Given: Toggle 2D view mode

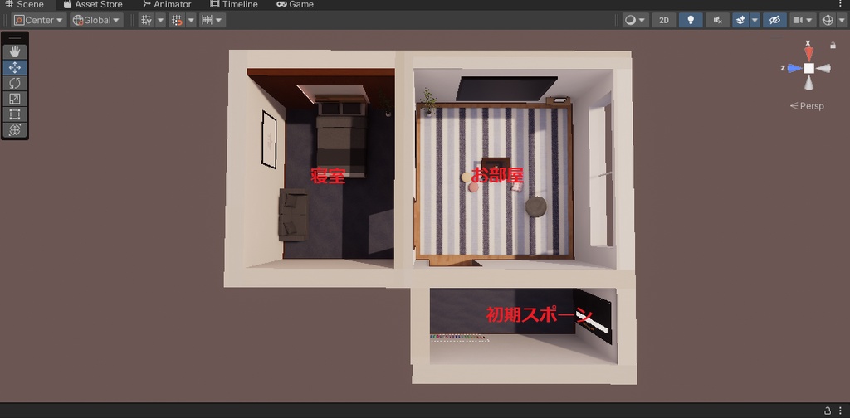Looking at the screenshot, I should (x=663, y=20).
